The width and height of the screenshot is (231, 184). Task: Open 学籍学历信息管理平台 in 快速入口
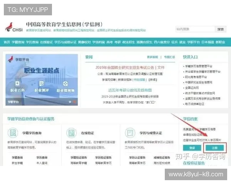199,66
